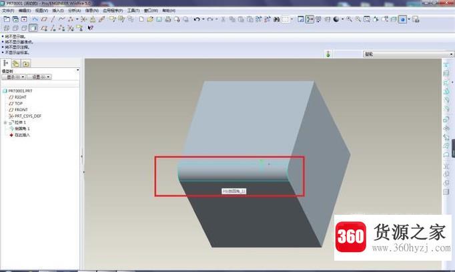Open the 窗口(W) menu

[x=151, y=11]
